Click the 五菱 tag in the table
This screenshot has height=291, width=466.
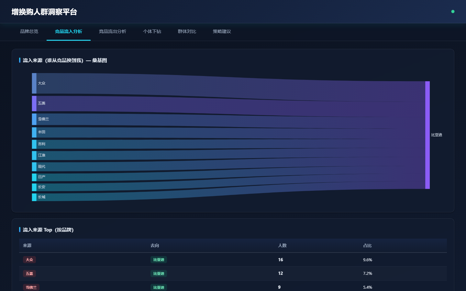pyautogui.click(x=29, y=274)
